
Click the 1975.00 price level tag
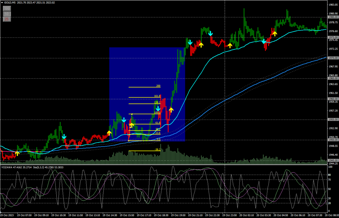[x=333, y=38]
